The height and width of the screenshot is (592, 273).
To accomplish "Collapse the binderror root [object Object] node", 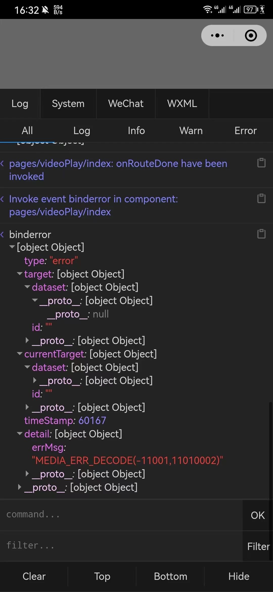I will pyautogui.click(x=12, y=247).
